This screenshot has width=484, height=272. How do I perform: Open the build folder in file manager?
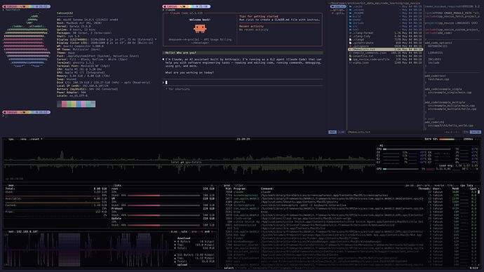[x=356, y=16]
